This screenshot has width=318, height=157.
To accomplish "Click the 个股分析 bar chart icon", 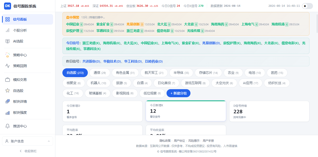I will (x=8, y=30).
